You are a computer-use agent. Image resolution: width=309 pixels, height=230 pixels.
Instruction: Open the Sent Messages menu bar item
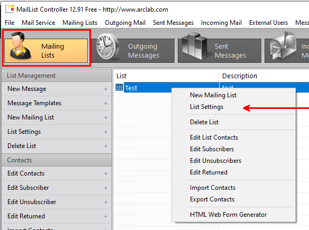[x=173, y=23]
